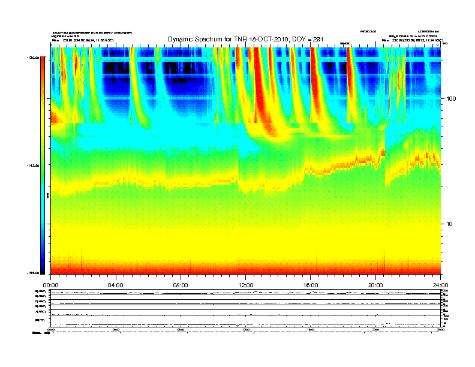Viewport: 475px width, 367px height.
Task: Click the '-155.00' color scale label
Action: (x=33, y=273)
